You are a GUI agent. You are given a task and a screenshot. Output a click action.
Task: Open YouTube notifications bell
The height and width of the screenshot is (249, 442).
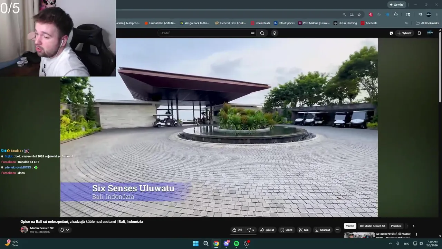coord(419,33)
